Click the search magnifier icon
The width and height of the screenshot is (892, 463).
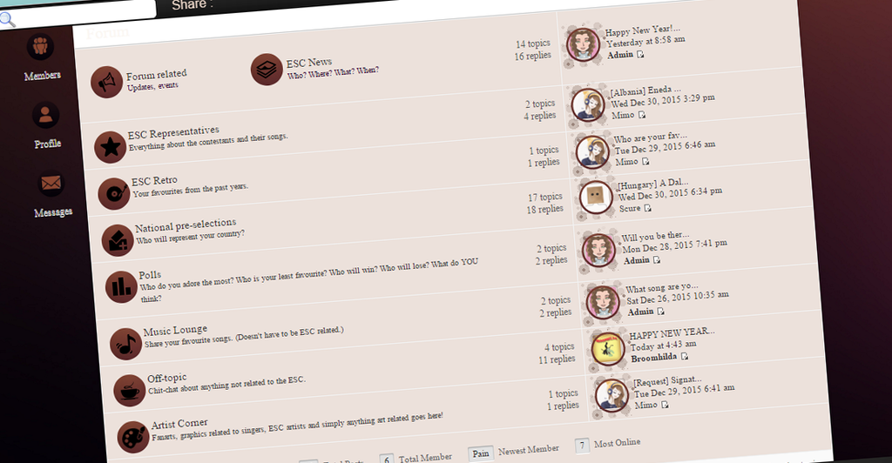7,19
